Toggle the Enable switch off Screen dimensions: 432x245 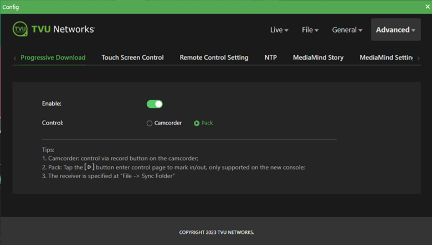(155, 104)
